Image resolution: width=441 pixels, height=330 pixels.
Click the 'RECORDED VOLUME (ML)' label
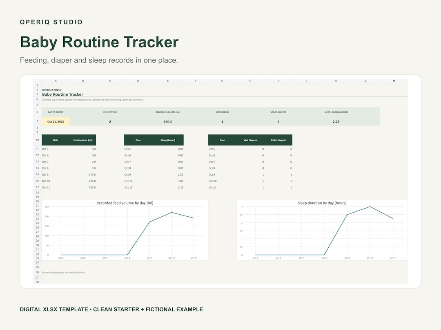[x=168, y=112]
